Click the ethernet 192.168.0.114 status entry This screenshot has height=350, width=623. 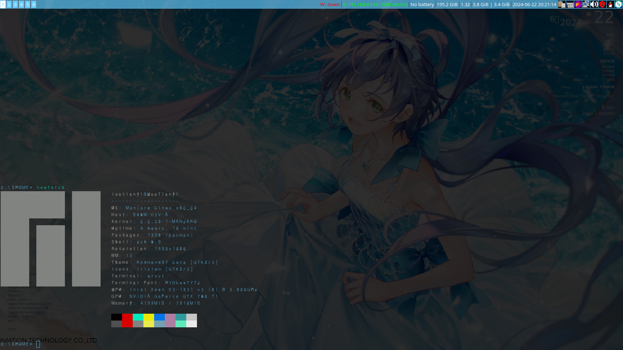pyautogui.click(x=375, y=5)
